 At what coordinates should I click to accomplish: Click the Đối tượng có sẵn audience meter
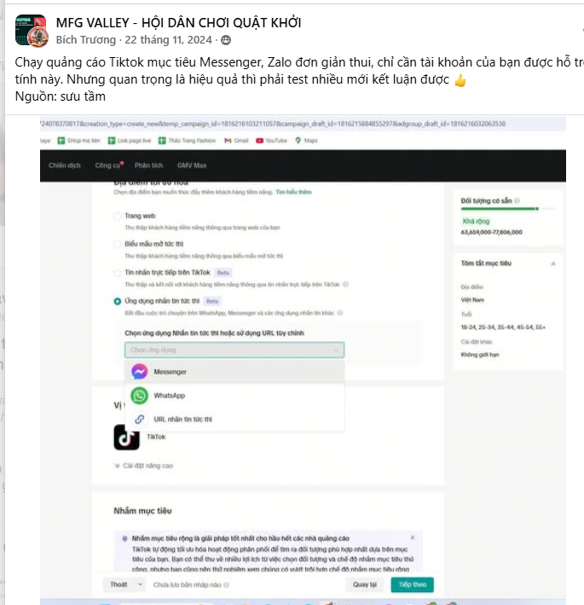pyautogui.click(x=508, y=209)
